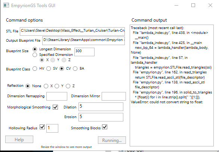Image resolution: width=219 pixels, height=152 pixels.
Task: Click the Running... button
Action: click(x=112, y=140)
